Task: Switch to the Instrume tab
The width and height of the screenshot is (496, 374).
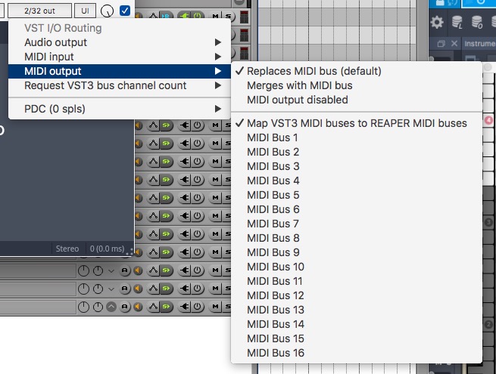Action: click(479, 44)
